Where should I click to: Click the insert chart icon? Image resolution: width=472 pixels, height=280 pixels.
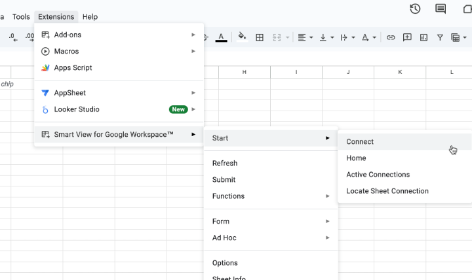click(x=423, y=37)
